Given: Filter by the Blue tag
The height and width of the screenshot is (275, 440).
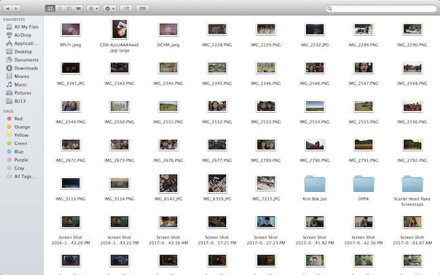Looking at the screenshot, I should [x=15, y=151].
